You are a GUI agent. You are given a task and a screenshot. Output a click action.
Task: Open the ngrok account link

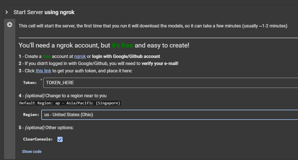coord(80,56)
